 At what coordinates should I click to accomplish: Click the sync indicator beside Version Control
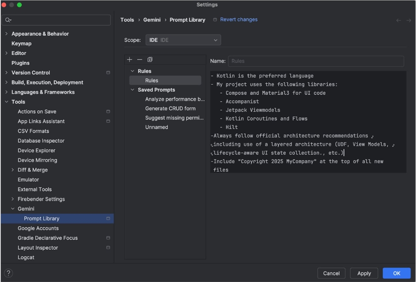tap(108, 72)
